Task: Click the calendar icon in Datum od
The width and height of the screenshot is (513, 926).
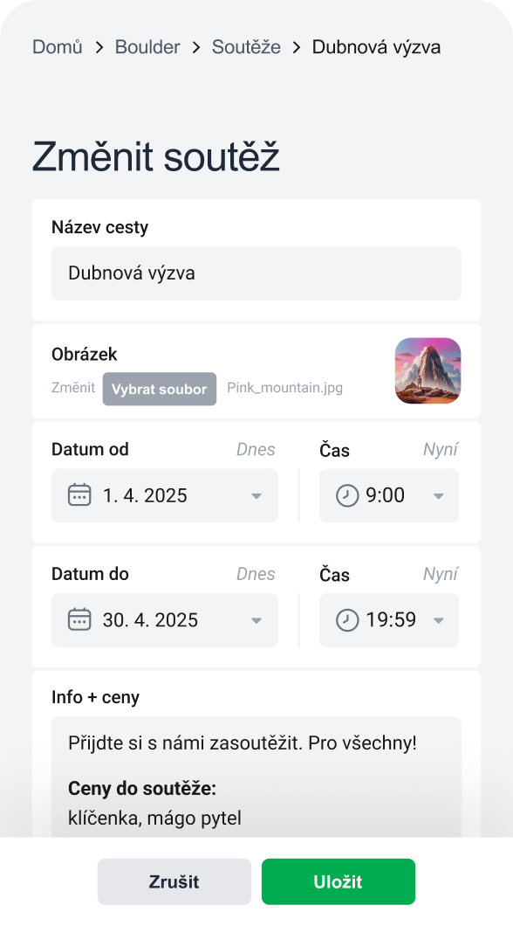Action: click(x=79, y=495)
